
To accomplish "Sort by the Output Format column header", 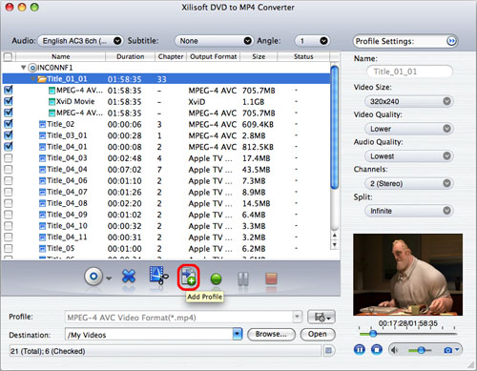I will pyautogui.click(x=213, y=56).
